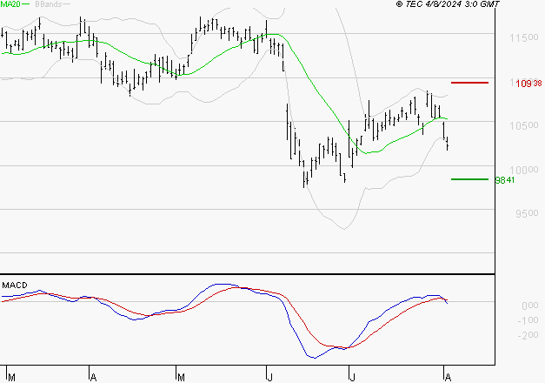Viewport: 545px width, 383px height.
Task: Select the TEC 4/8/2024 copyright text
Action: coord(448,4)
